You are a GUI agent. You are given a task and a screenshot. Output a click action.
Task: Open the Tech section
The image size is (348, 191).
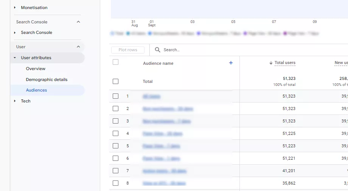point(26,101)
